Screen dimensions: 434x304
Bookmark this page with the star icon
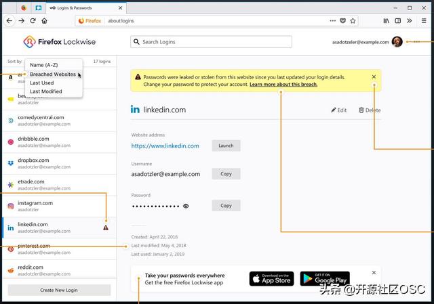pos(353,21)
